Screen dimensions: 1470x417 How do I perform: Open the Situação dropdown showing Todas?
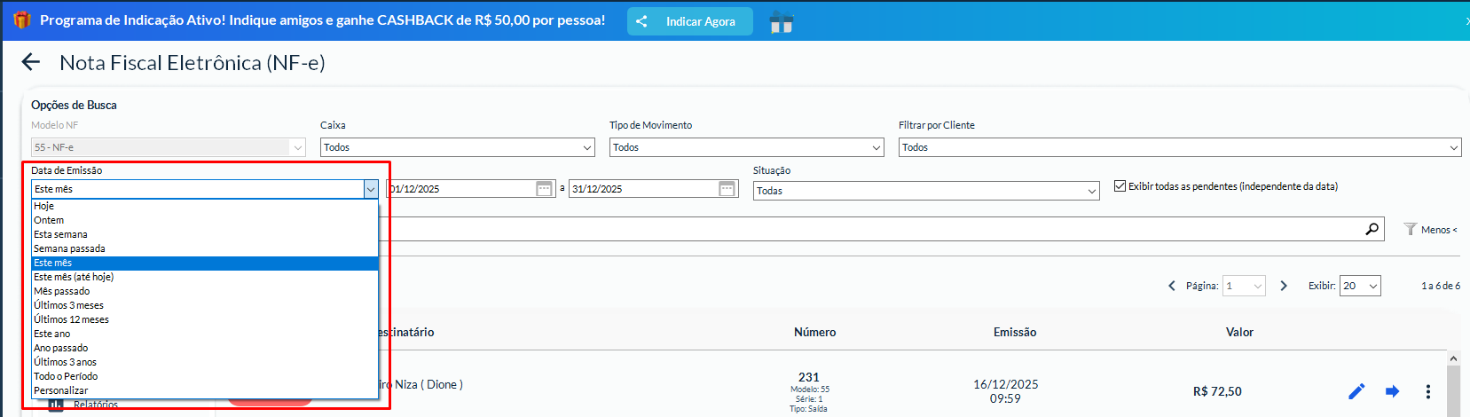tap(926, 191)
